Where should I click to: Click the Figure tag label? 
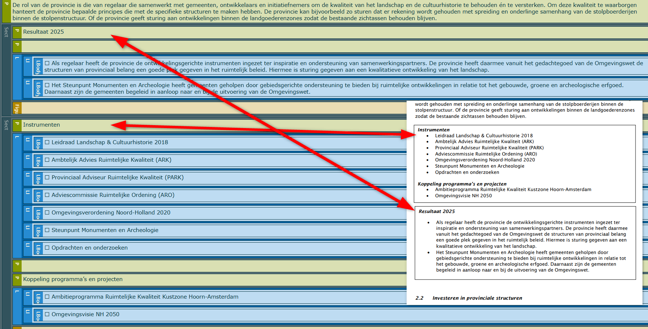pos(17,108)
